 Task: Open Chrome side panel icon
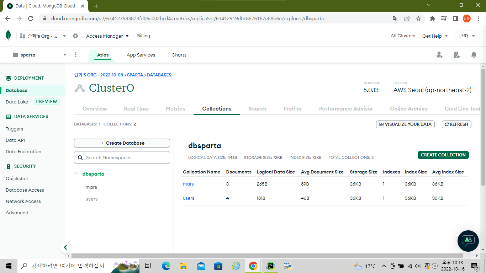455,18
